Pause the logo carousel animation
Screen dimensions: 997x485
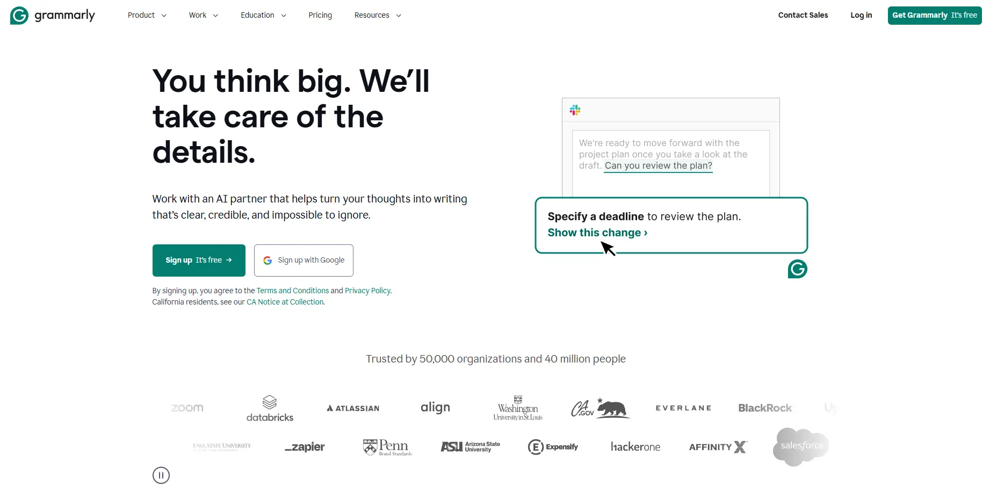161,475
